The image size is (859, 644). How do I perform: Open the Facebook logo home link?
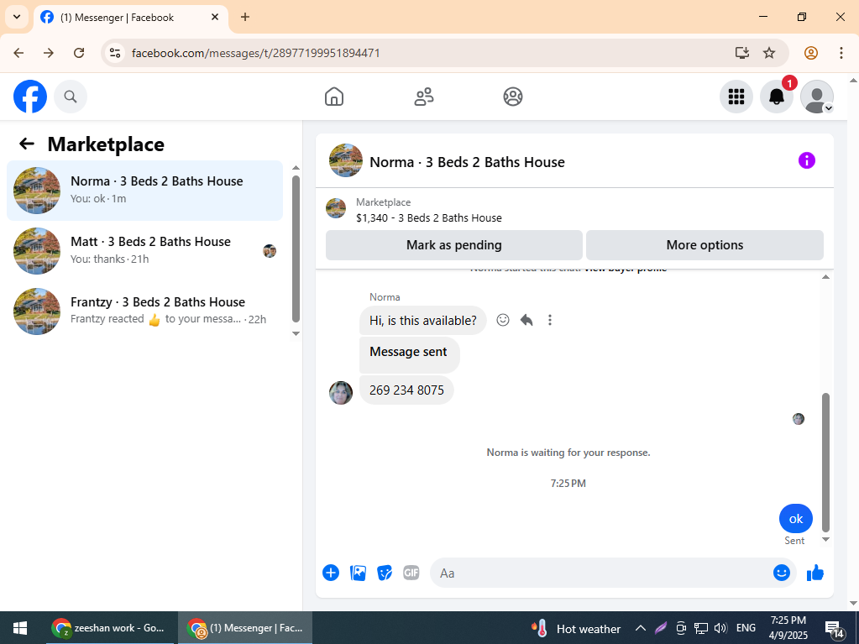tap(30, 97)
